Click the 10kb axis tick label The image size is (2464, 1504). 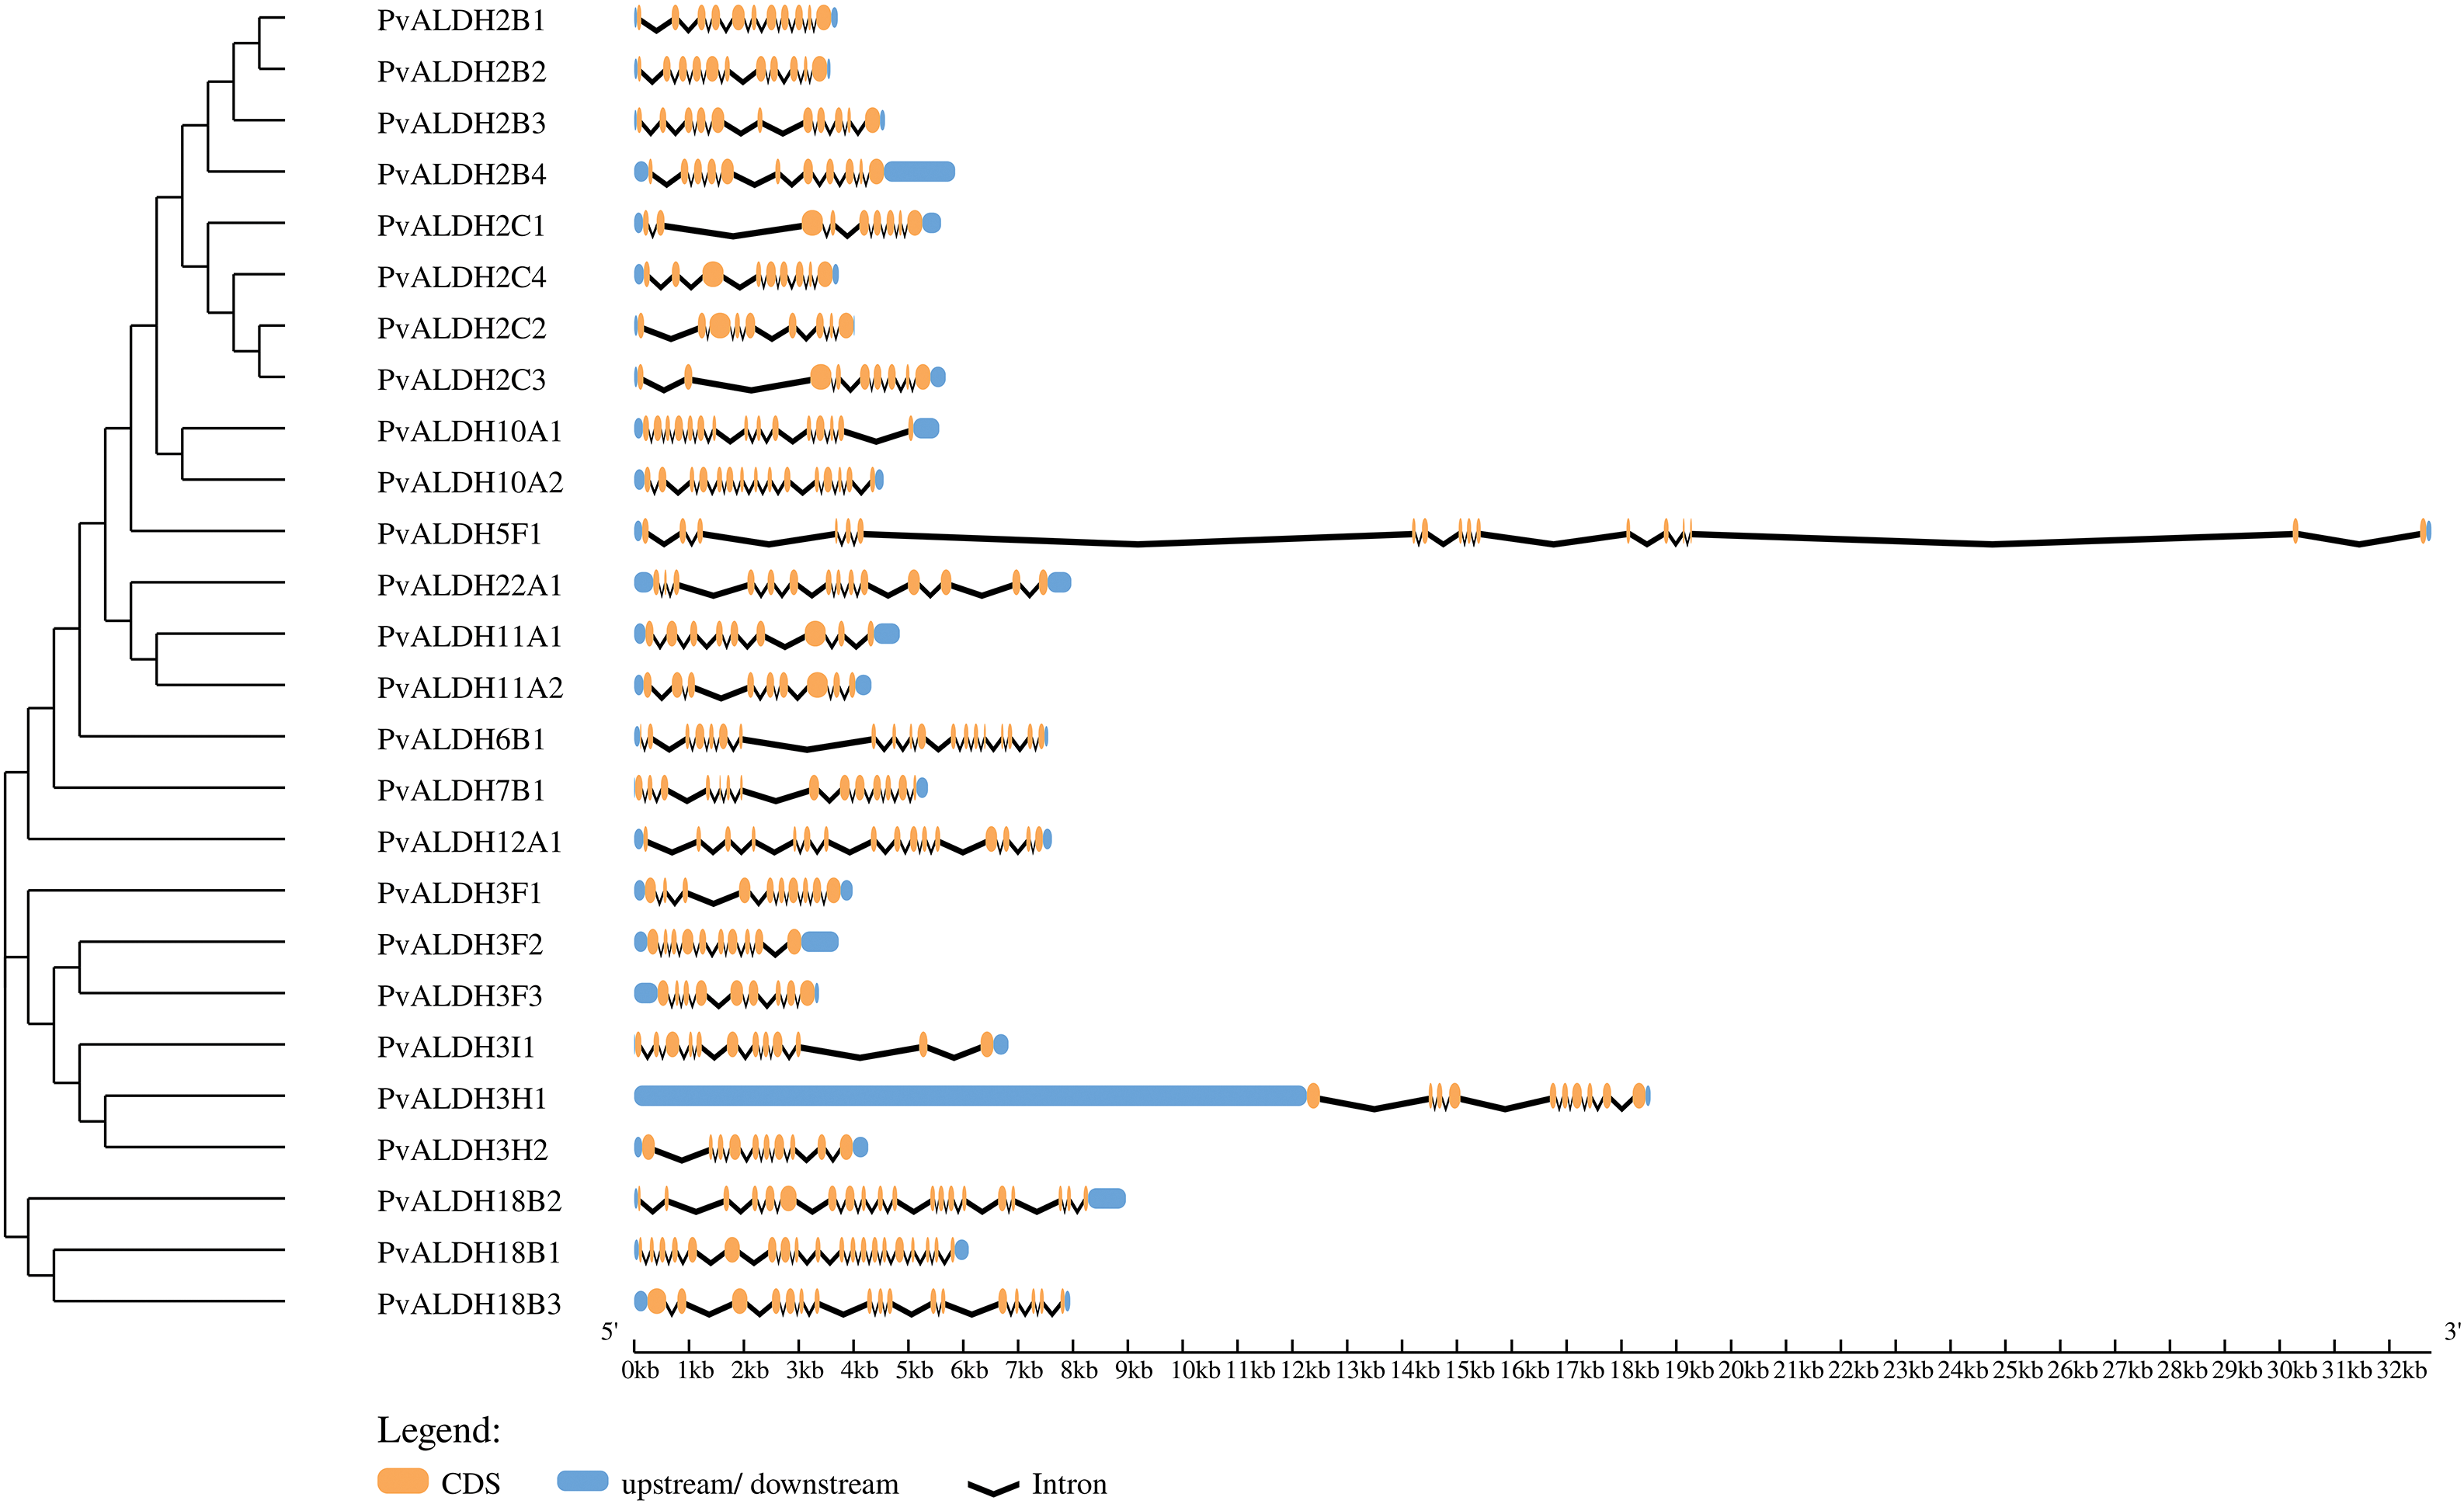point(1195,1371)
